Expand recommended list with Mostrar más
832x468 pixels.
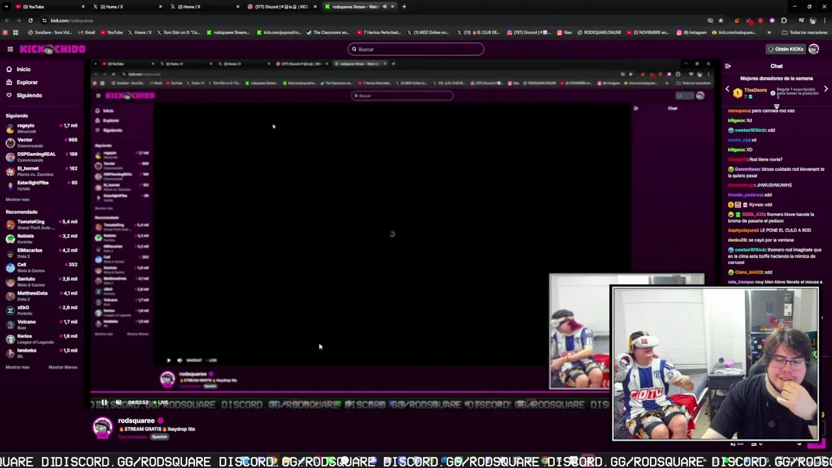click(x=18, y=367)
